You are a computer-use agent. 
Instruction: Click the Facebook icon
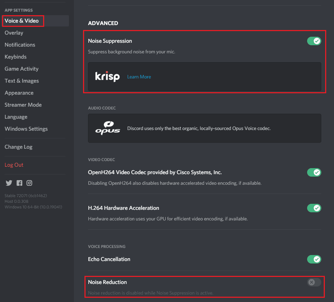point(19,183)
